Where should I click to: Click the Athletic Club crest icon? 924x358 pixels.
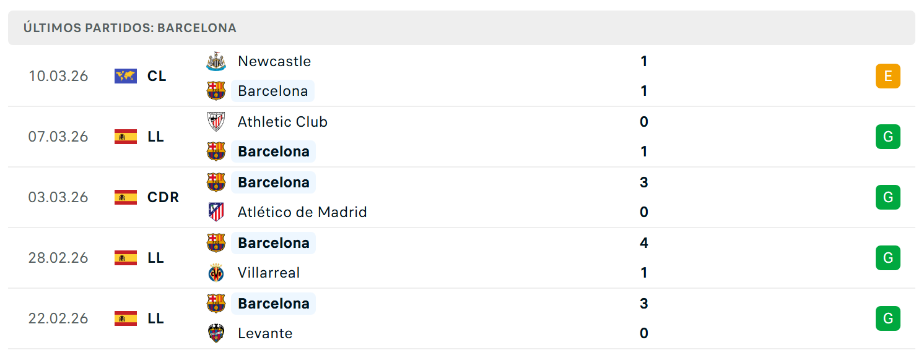[x=216, y=122]
